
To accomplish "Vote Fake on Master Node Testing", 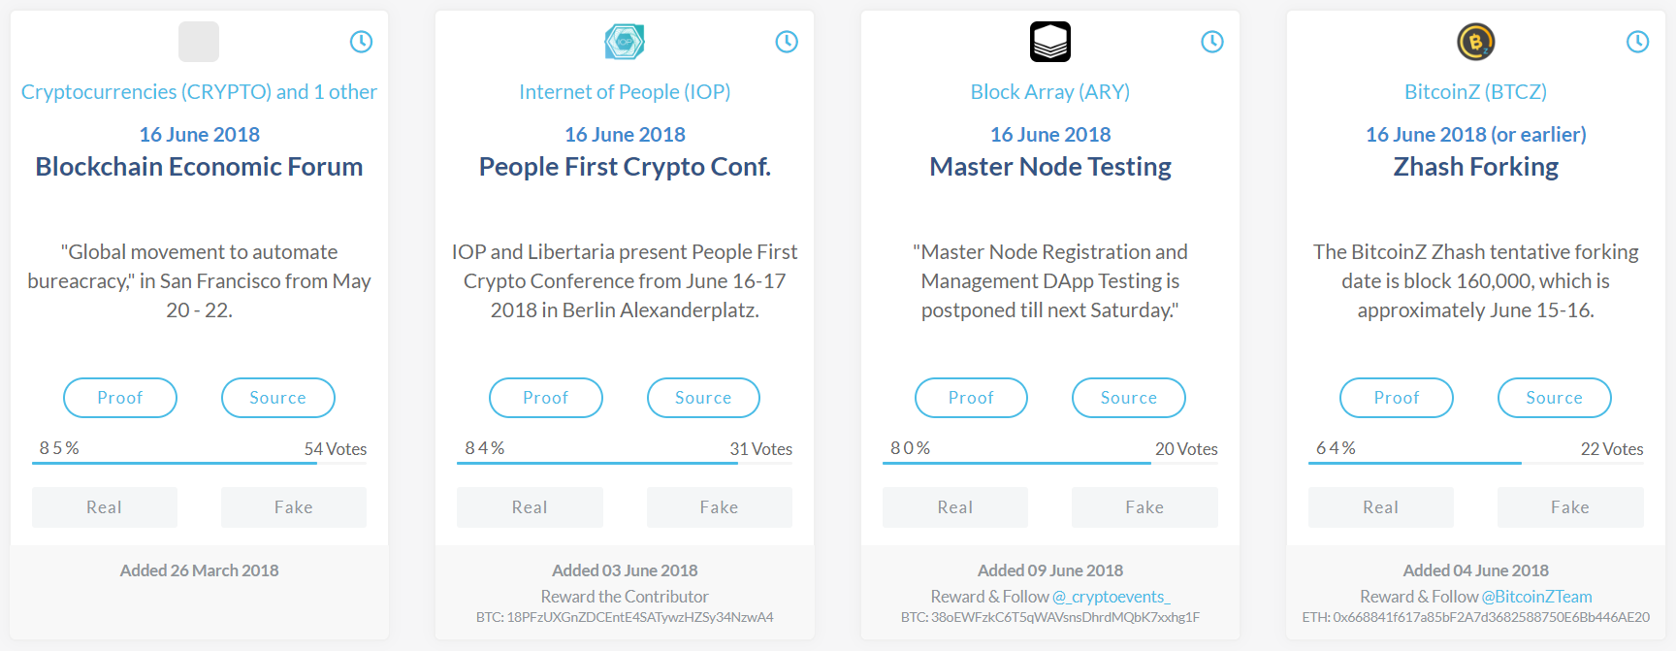I will pyautogui.click(x=1144, y=507).
